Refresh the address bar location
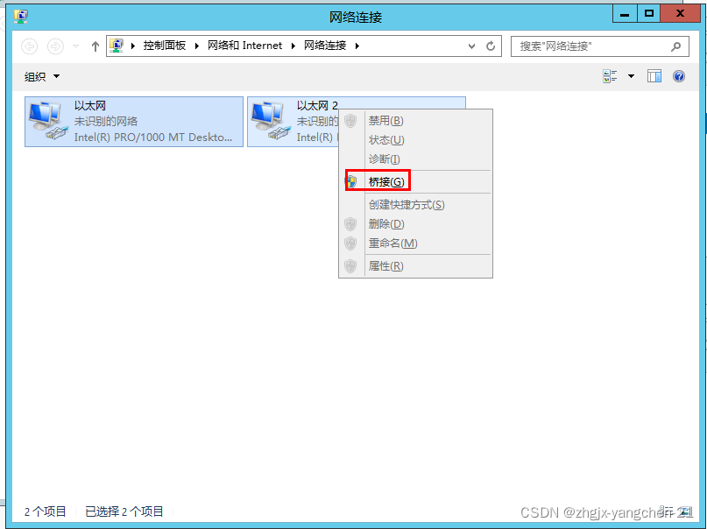 [x=491, y=46]
